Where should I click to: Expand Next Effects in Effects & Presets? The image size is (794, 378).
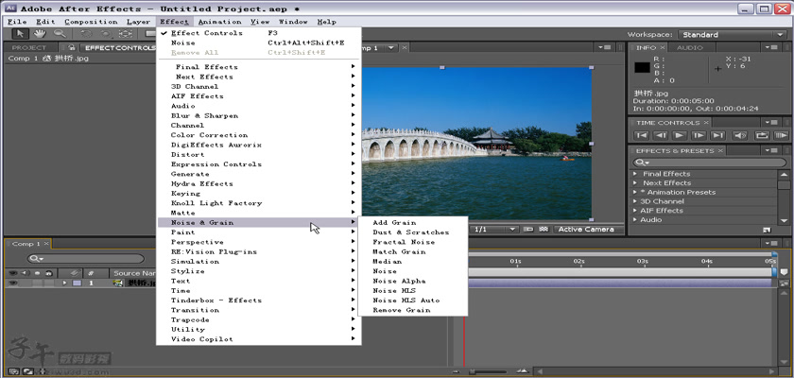point(635,182)
